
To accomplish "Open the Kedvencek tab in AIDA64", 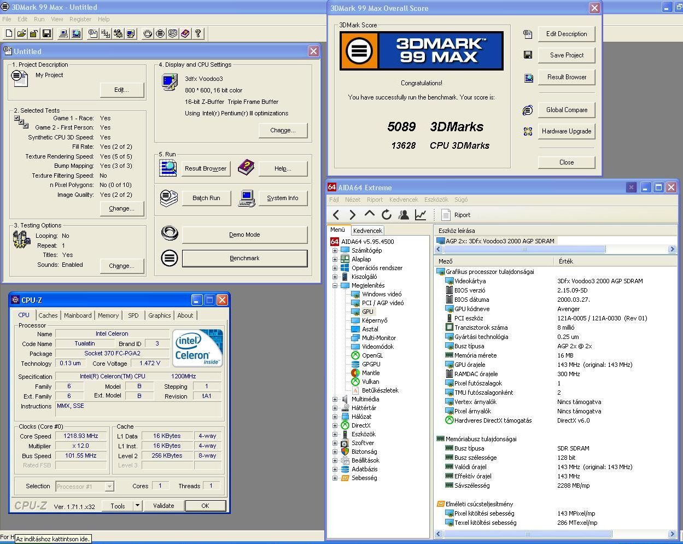I will pyautogui.click(x=367, y=231).
